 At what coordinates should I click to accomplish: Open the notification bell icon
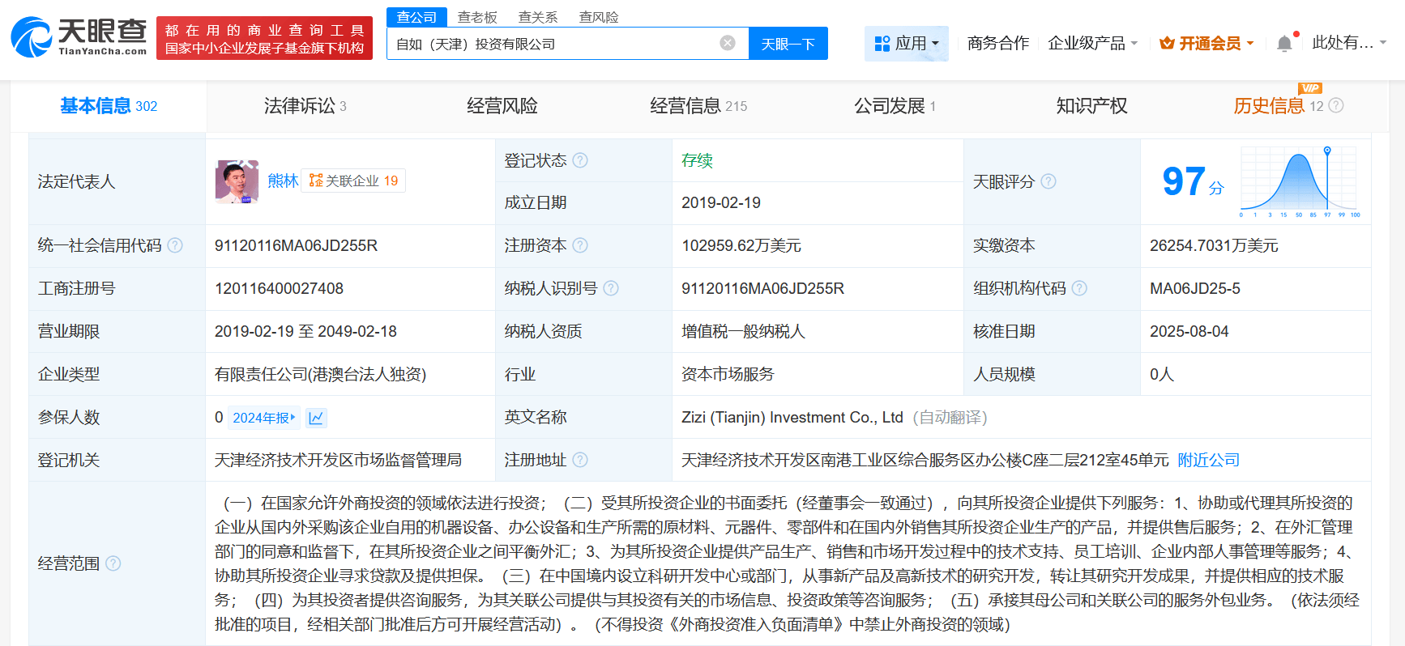pyautogui.click(x=1284, y=44)
